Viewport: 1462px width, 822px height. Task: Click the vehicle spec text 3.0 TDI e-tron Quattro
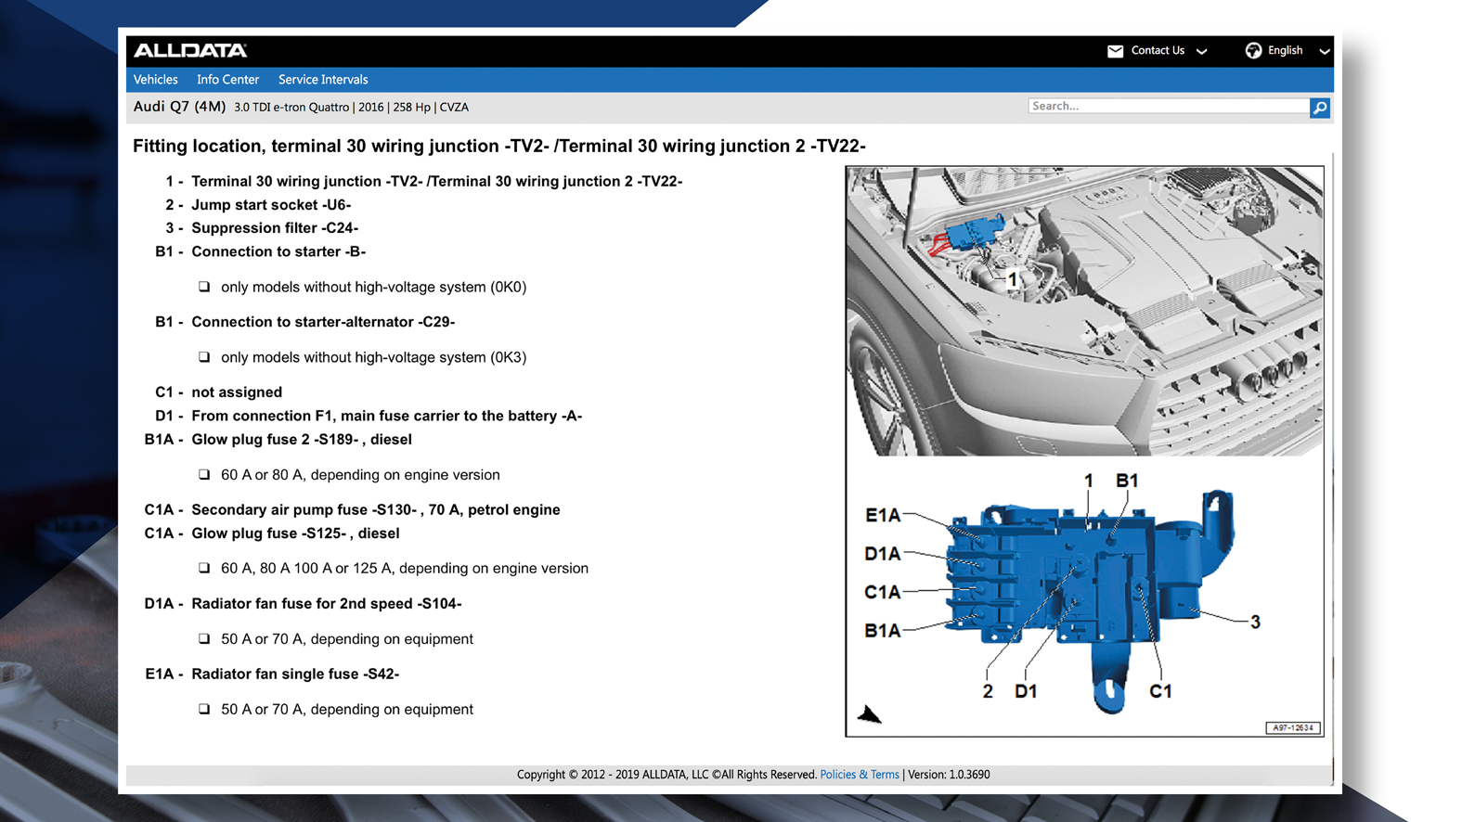click(291, 108)
